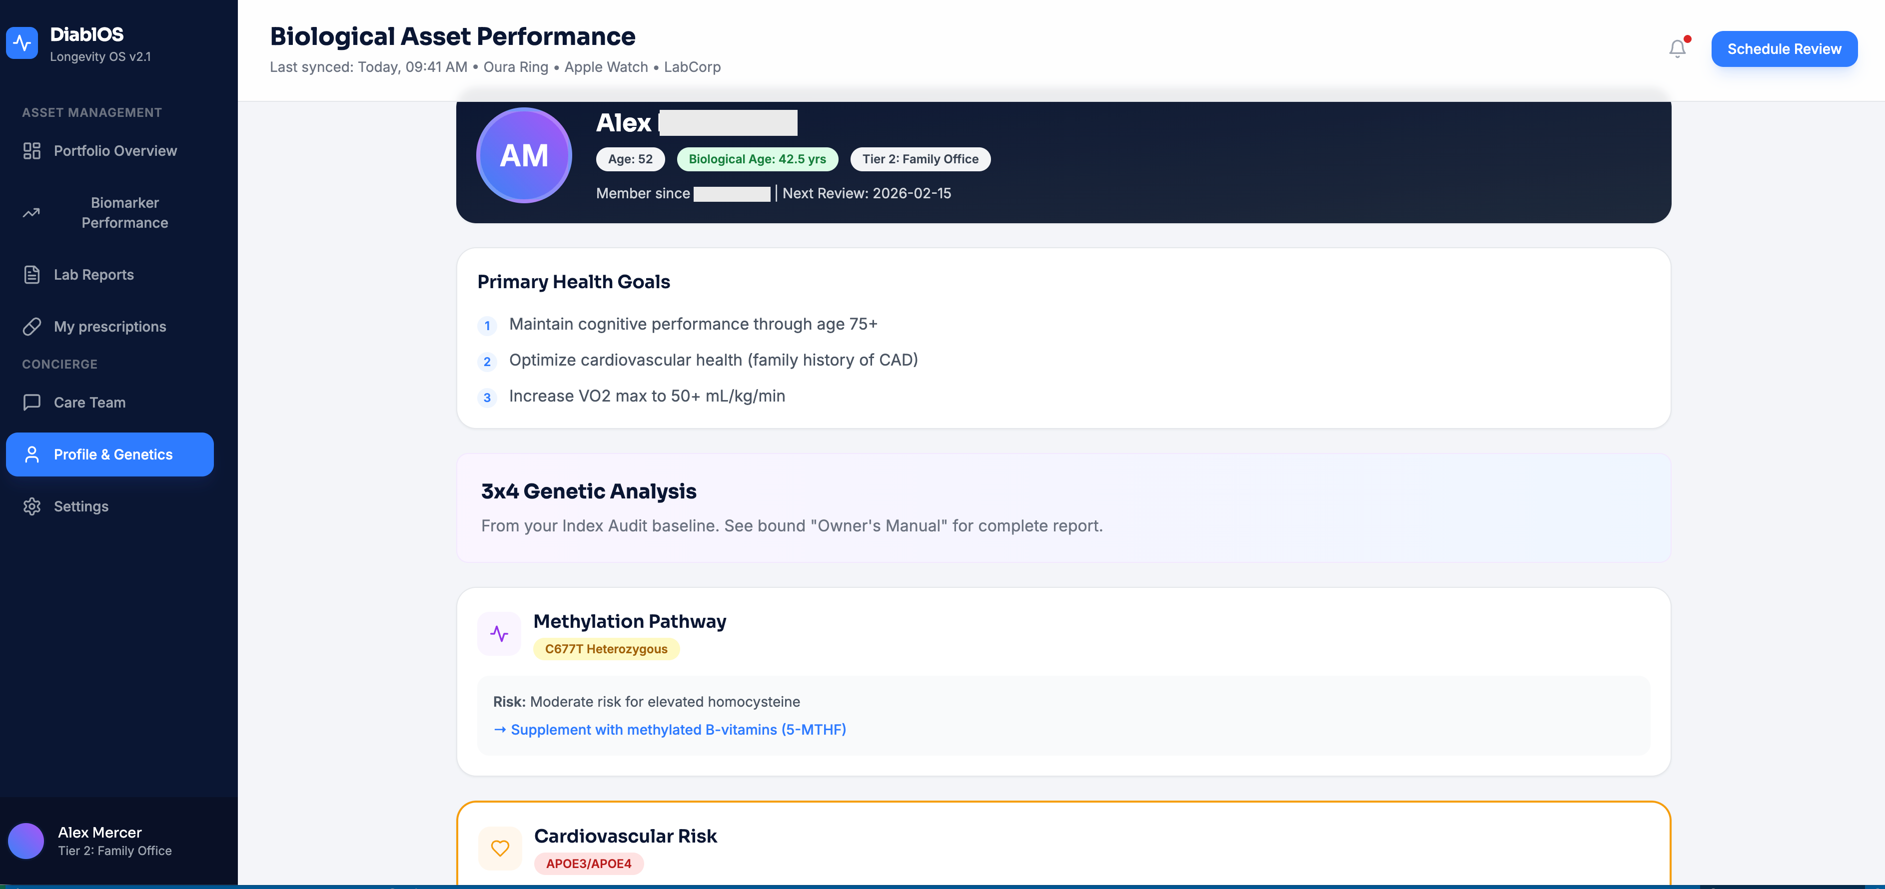Click the AM profile avatar
This screenshot has width=1885, height=889.
pyautogui.click(x=523, y=155)
